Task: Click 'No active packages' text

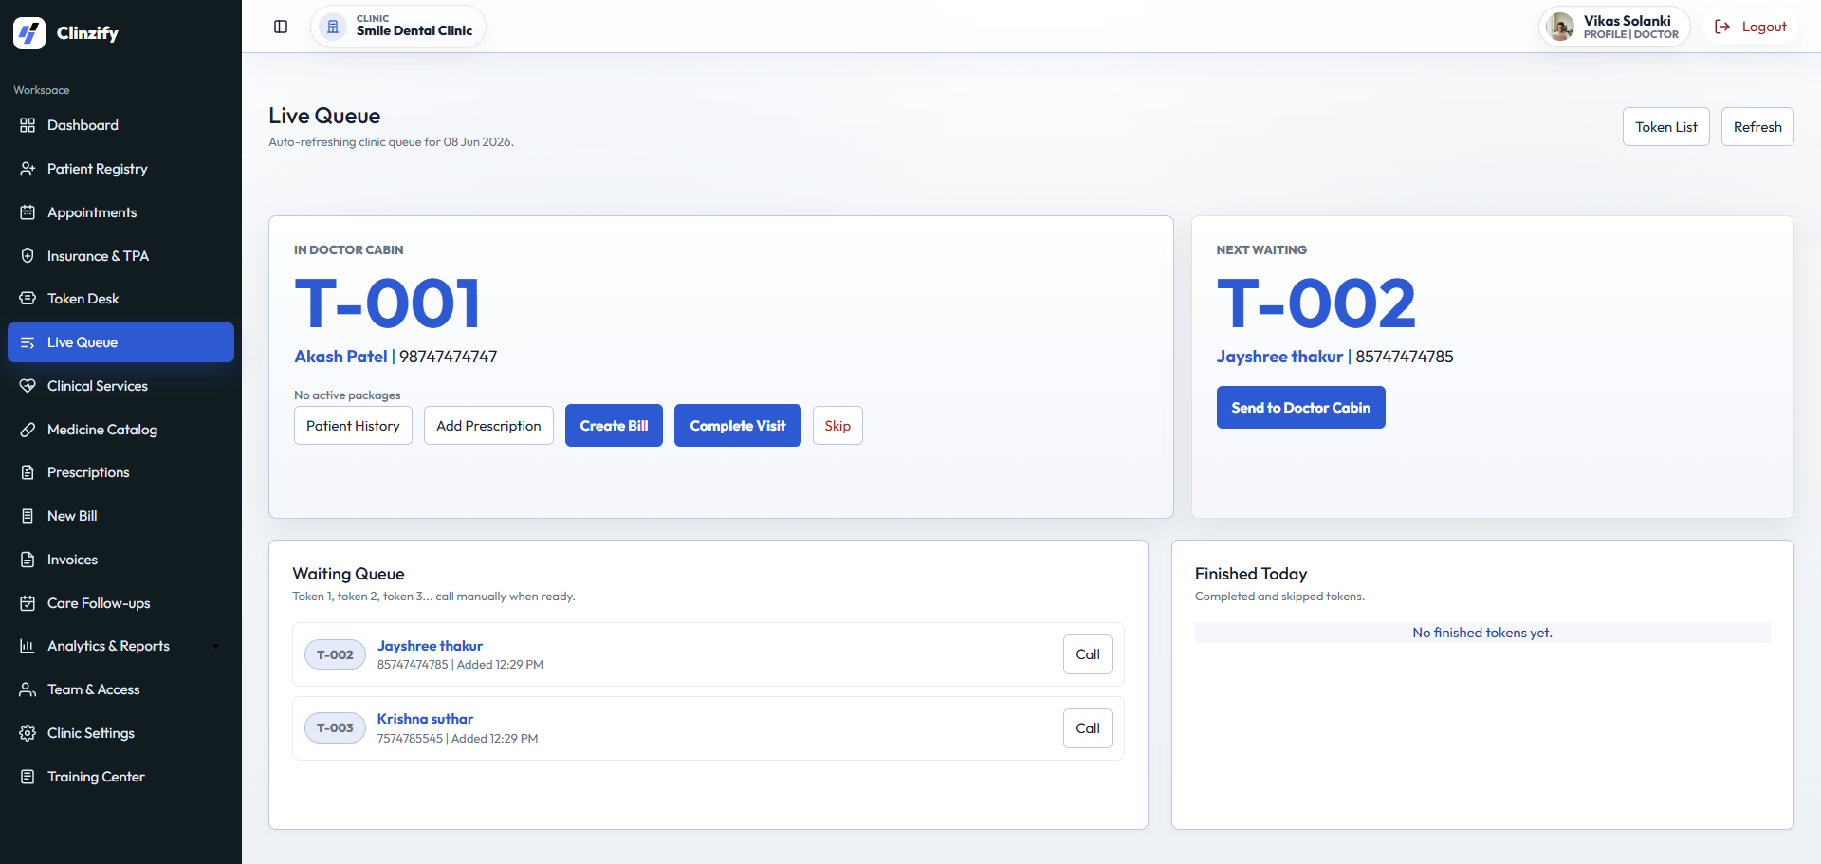Action: (x=347, y=395)
